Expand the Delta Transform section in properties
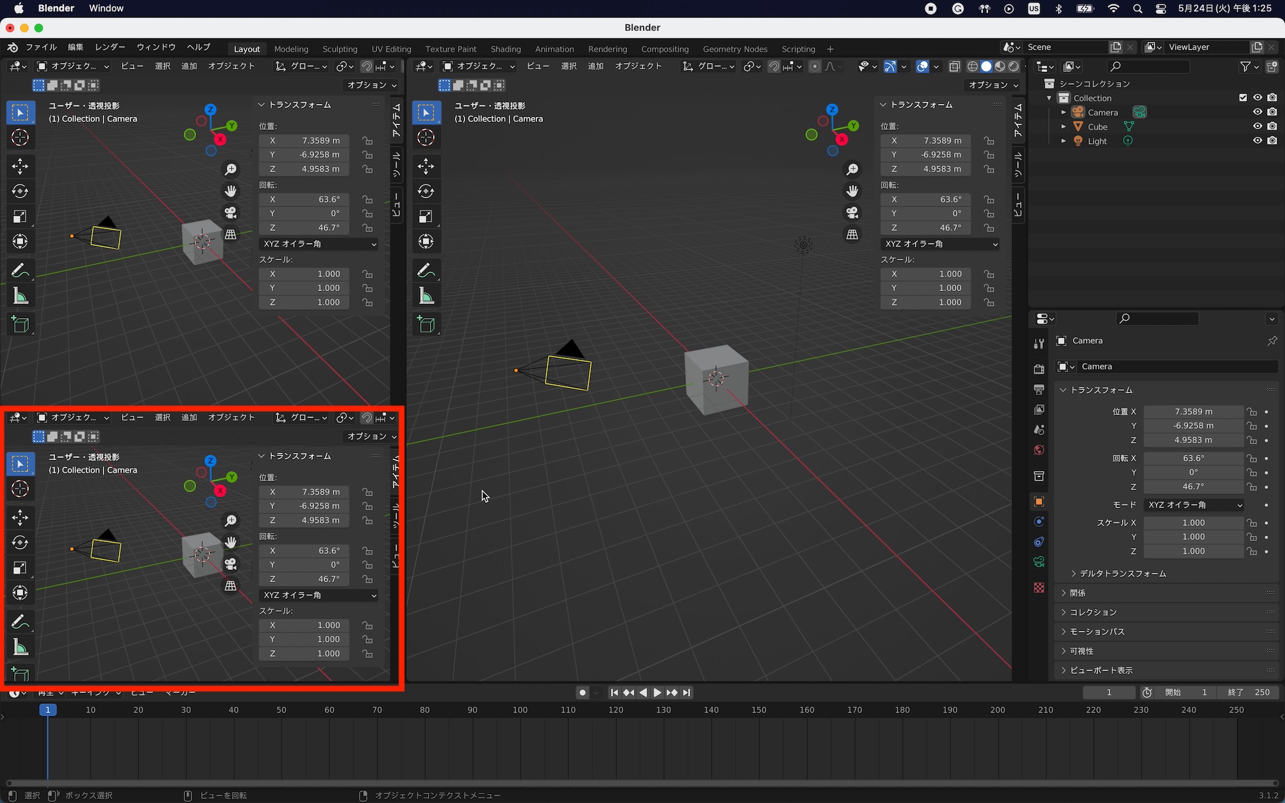 click(x=1122, y=574)
